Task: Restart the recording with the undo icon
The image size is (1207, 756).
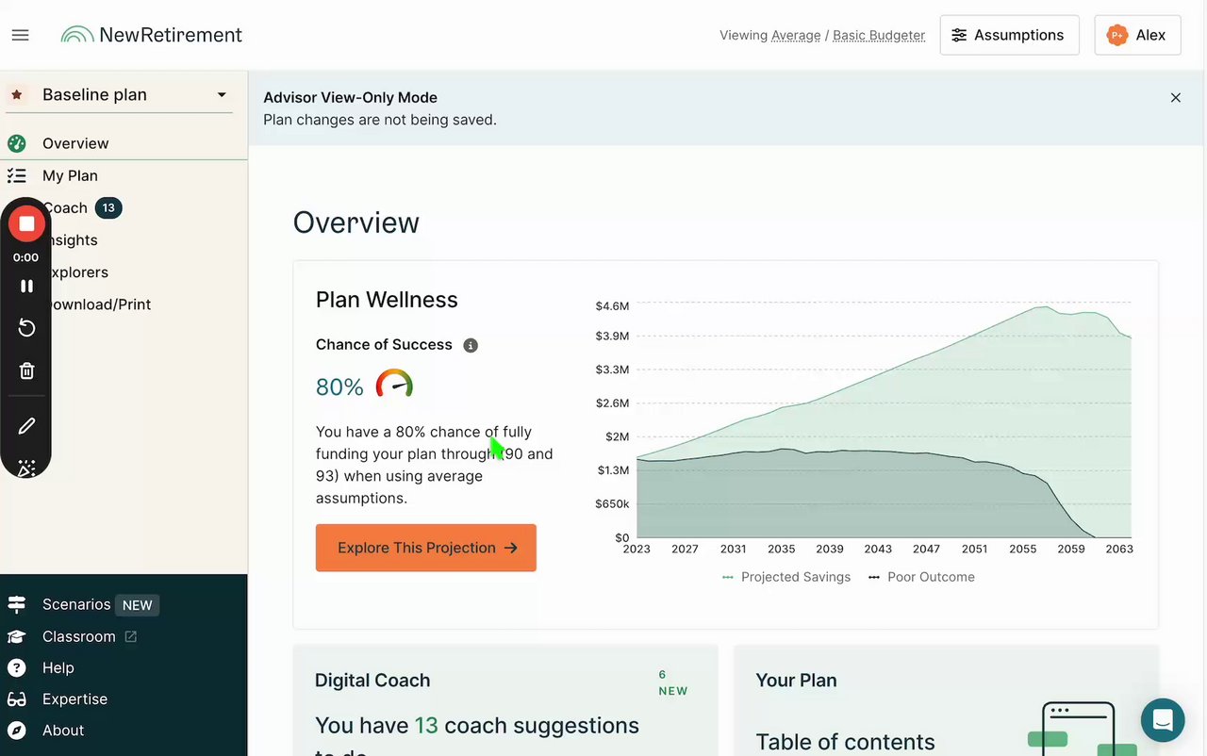Action: tap(26, 328)
